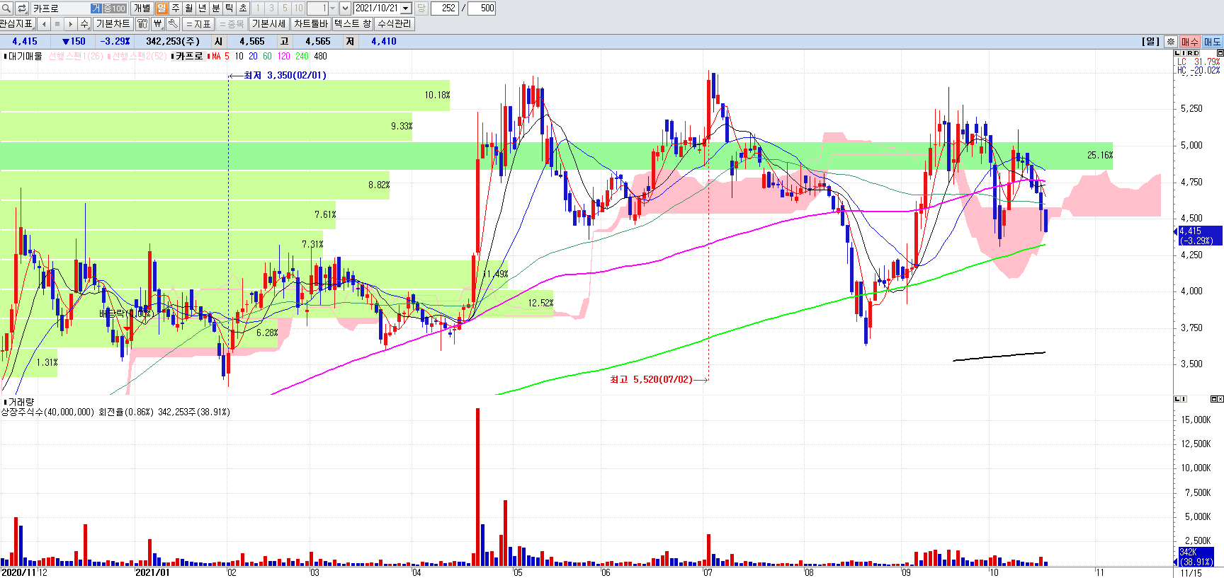The image size is (1224, 578).
Task: Open the 관심지표 dropdown
Action: click(x=17, y=24)
